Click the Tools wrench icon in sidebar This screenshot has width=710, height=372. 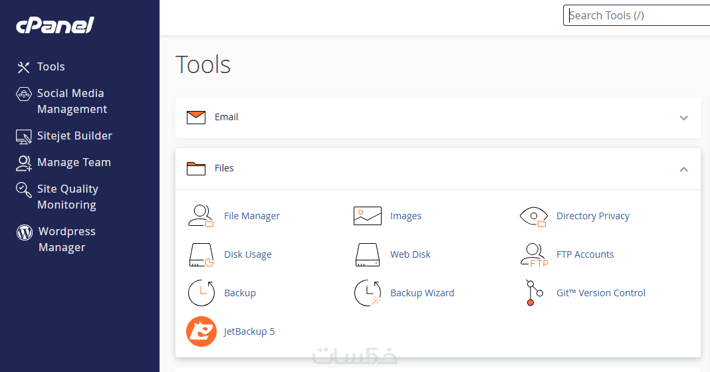[23, 68]
